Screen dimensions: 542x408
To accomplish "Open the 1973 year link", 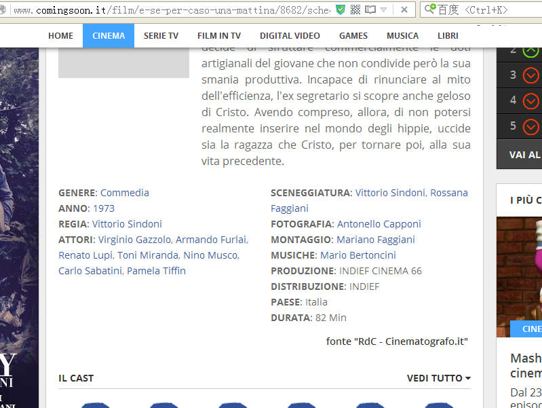I will tap(104, 208).
